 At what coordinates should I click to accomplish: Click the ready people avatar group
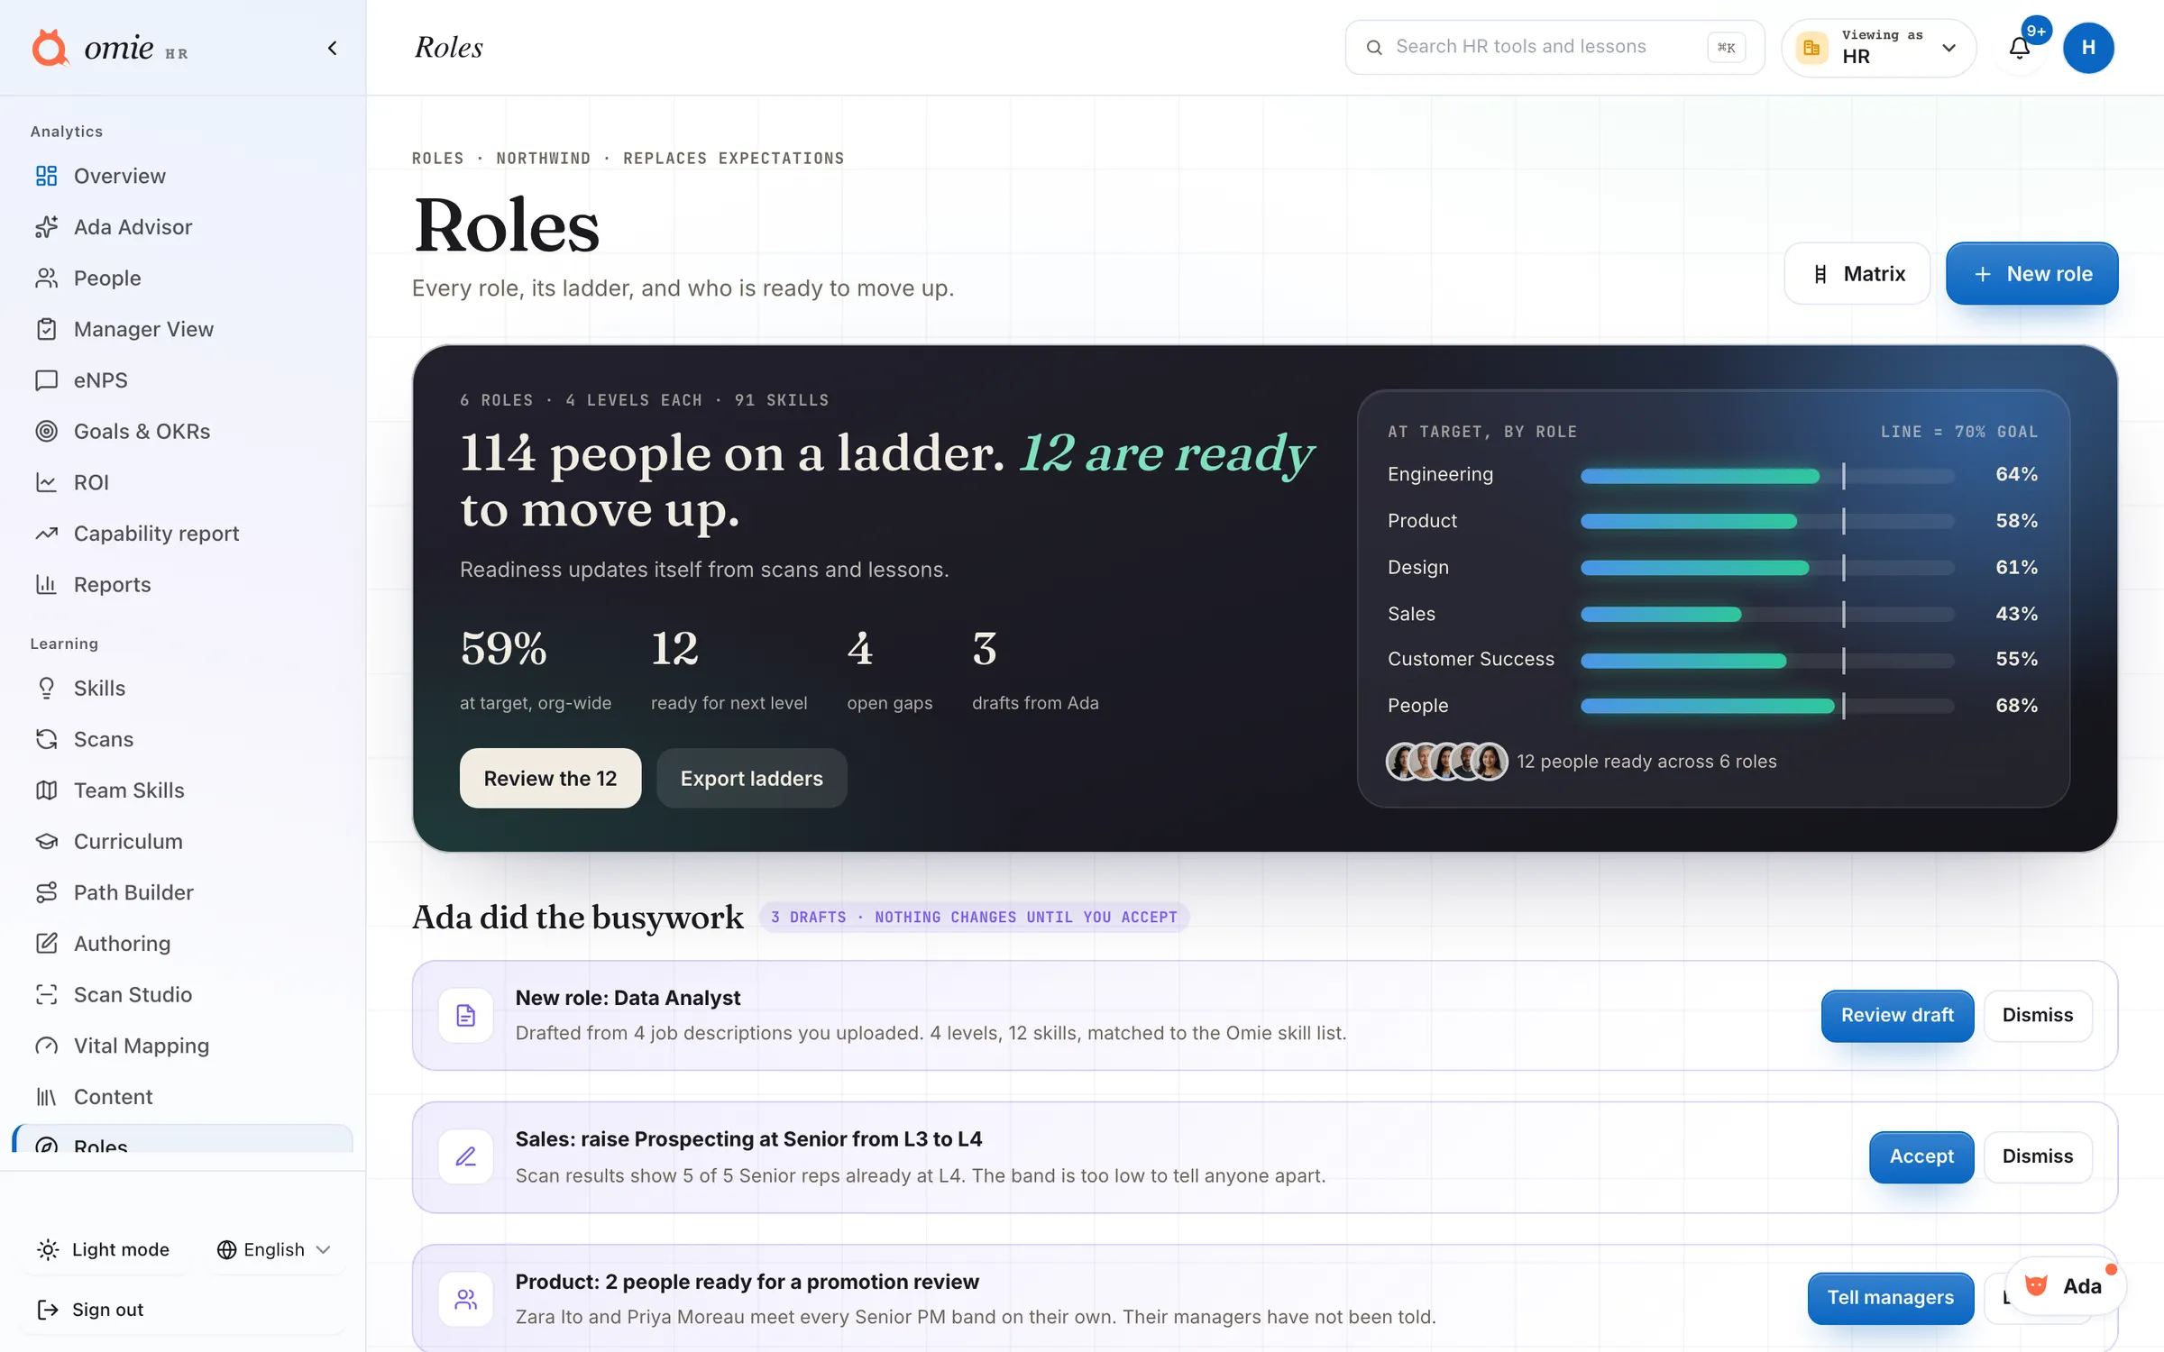coord(1446,762)
